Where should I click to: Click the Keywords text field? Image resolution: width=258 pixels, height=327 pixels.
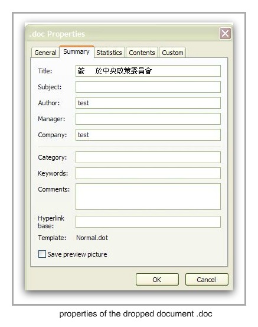point(148,173)
